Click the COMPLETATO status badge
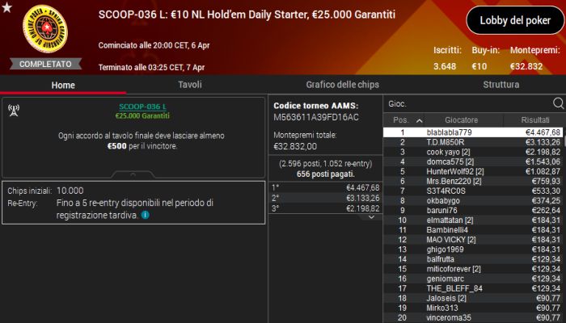 (x=45, y=64)
